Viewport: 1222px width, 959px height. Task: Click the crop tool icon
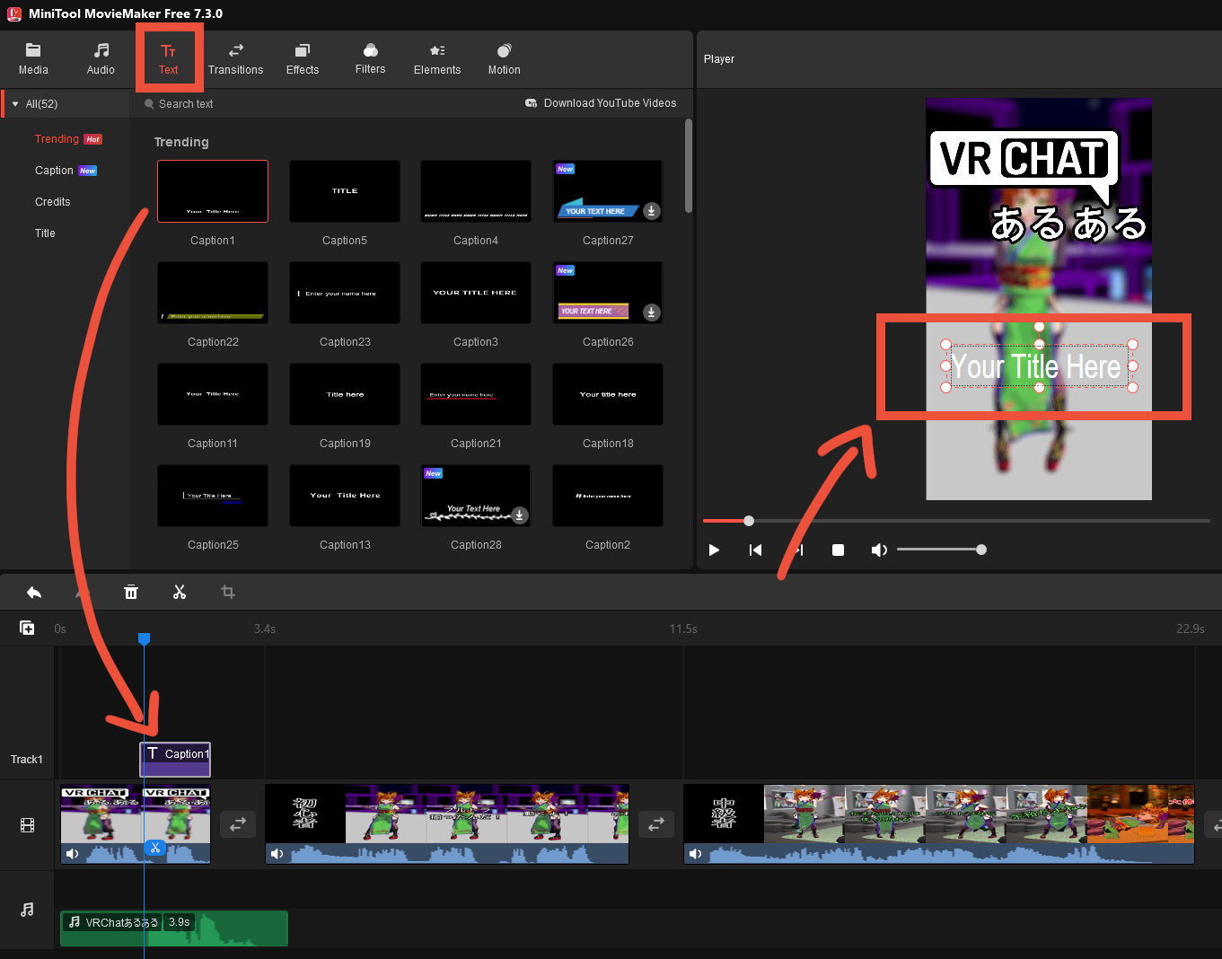coord(228,592)
